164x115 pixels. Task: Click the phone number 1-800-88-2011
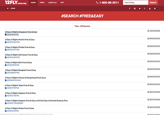(x=109, y=3)
